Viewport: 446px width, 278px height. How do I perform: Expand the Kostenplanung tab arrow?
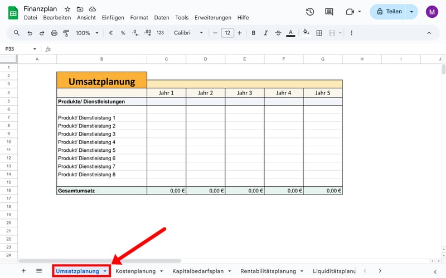162,271
